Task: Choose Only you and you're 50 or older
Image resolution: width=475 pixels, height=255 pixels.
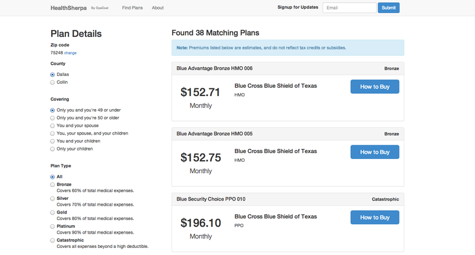Action: coord(52,118)
